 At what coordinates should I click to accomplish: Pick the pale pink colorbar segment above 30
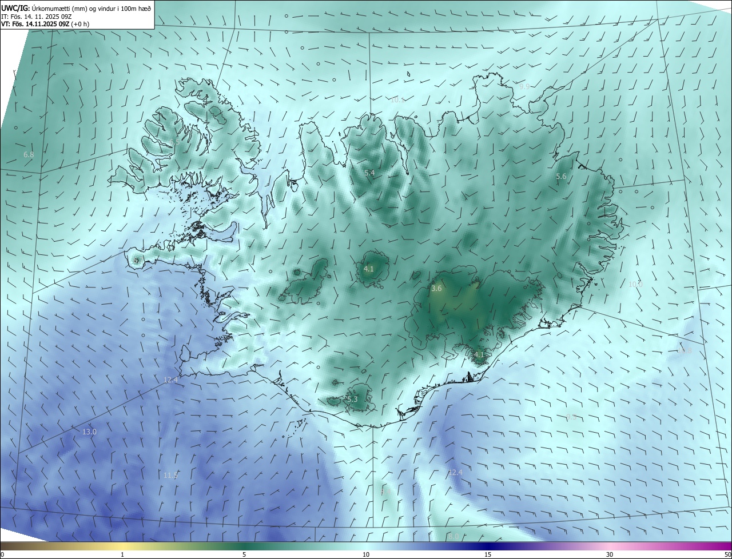pyautogui.click(x=610, y=546)
